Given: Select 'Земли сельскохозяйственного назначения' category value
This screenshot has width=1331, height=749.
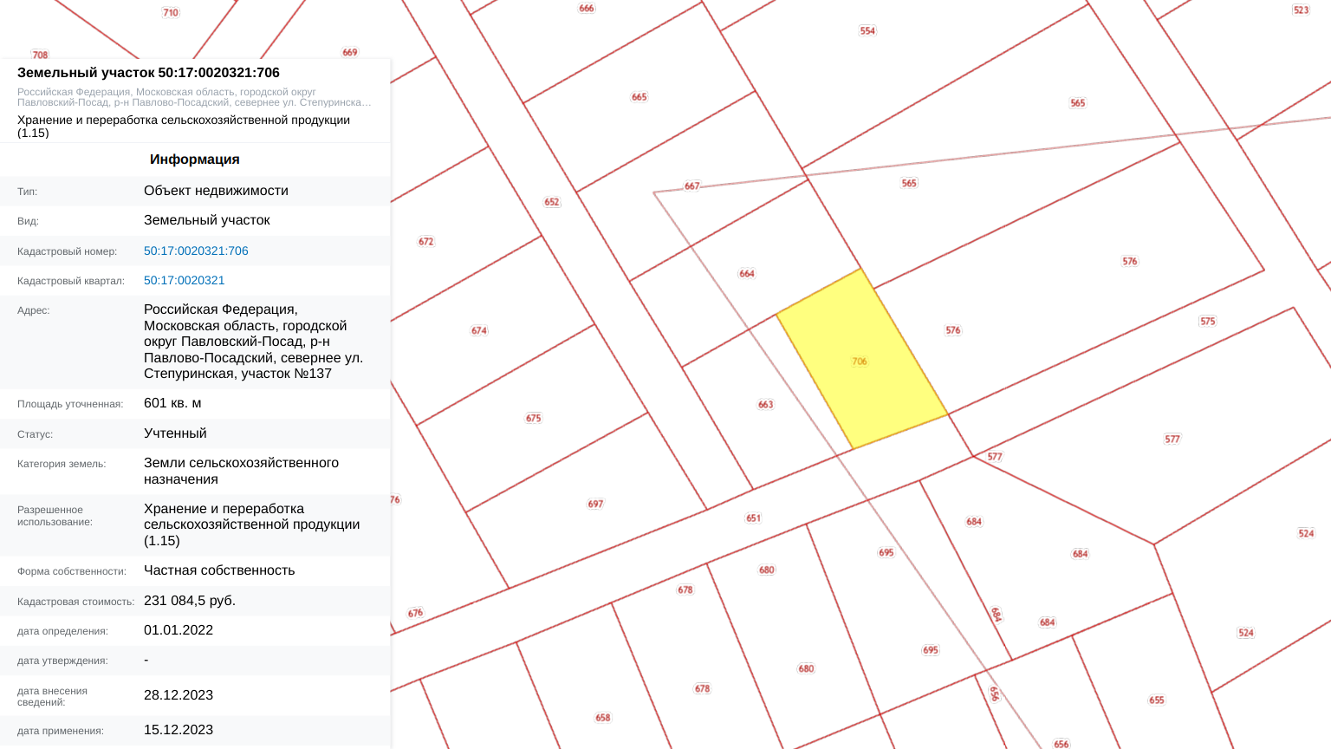Looking at the screenshot, I should click(241, 471).
